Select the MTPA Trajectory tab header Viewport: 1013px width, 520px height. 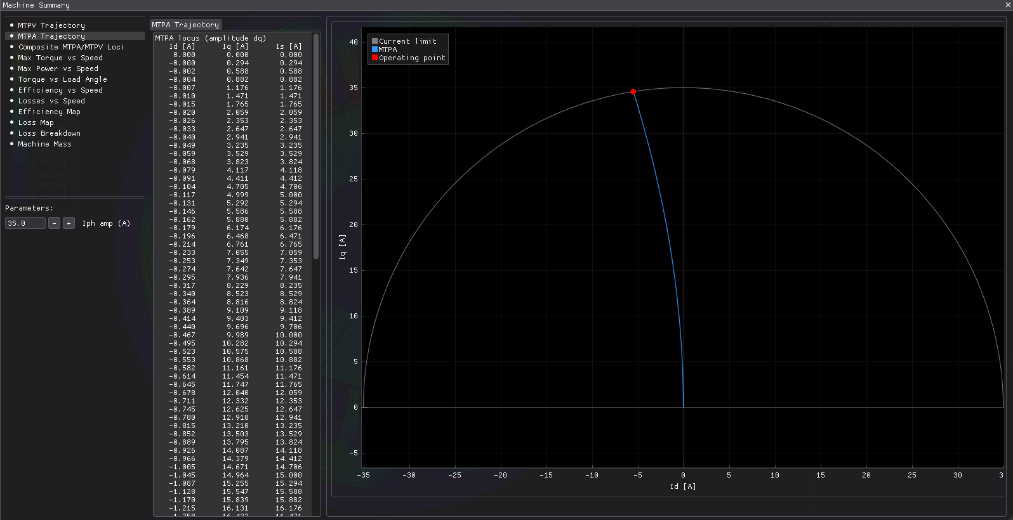click(x=185, y=25)
